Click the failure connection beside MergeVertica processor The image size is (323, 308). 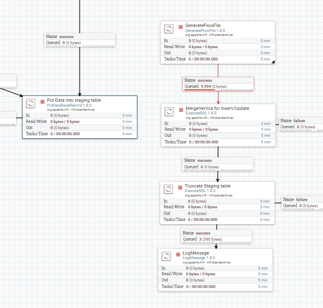pyautogui.click(x=301, y=124)
